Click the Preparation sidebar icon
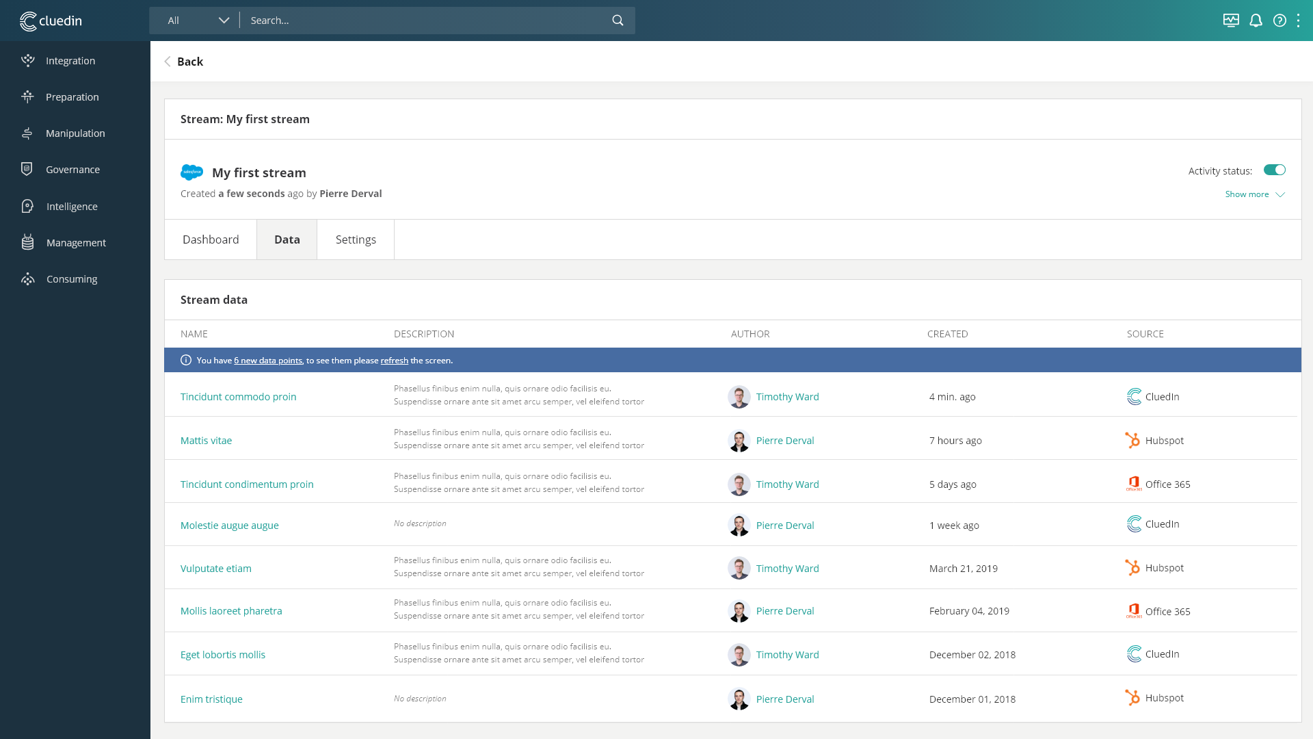This screenshot has width=1313, height=739. [27, 96]
